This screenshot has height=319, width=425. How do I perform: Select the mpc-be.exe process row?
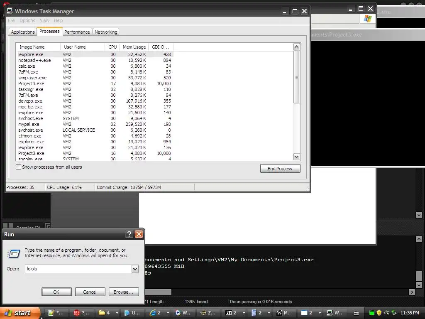pos(95,107)
